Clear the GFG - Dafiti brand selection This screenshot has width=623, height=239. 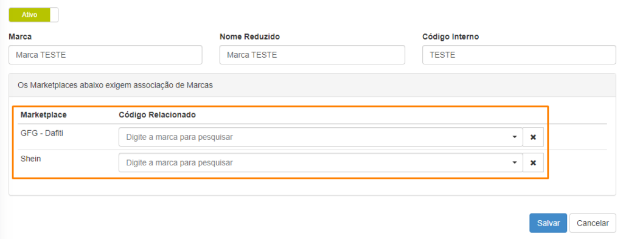point(533,137)
